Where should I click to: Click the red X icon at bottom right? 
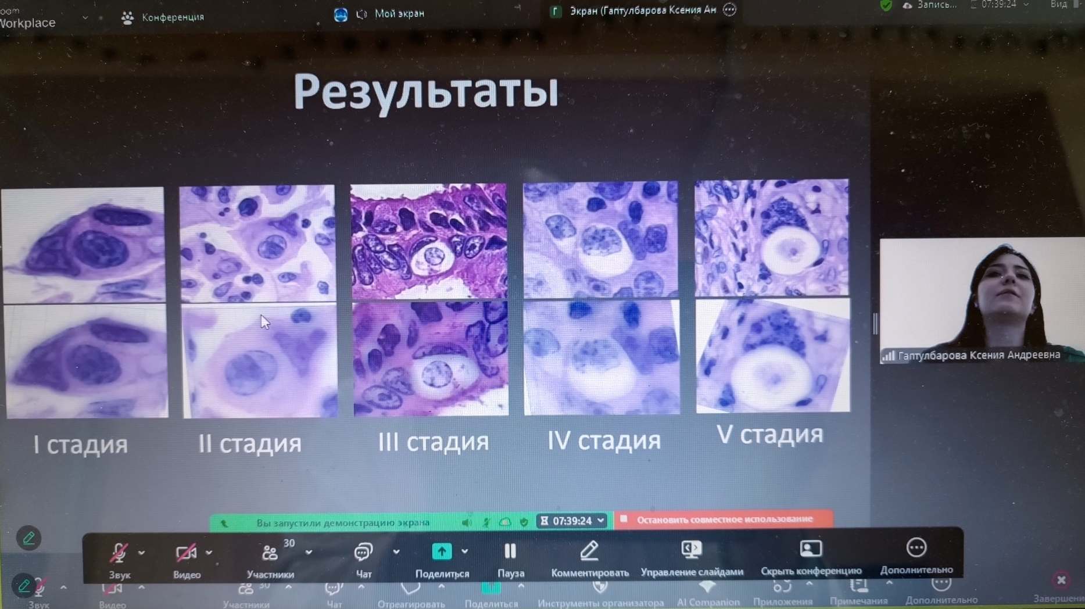point(1061,579)
